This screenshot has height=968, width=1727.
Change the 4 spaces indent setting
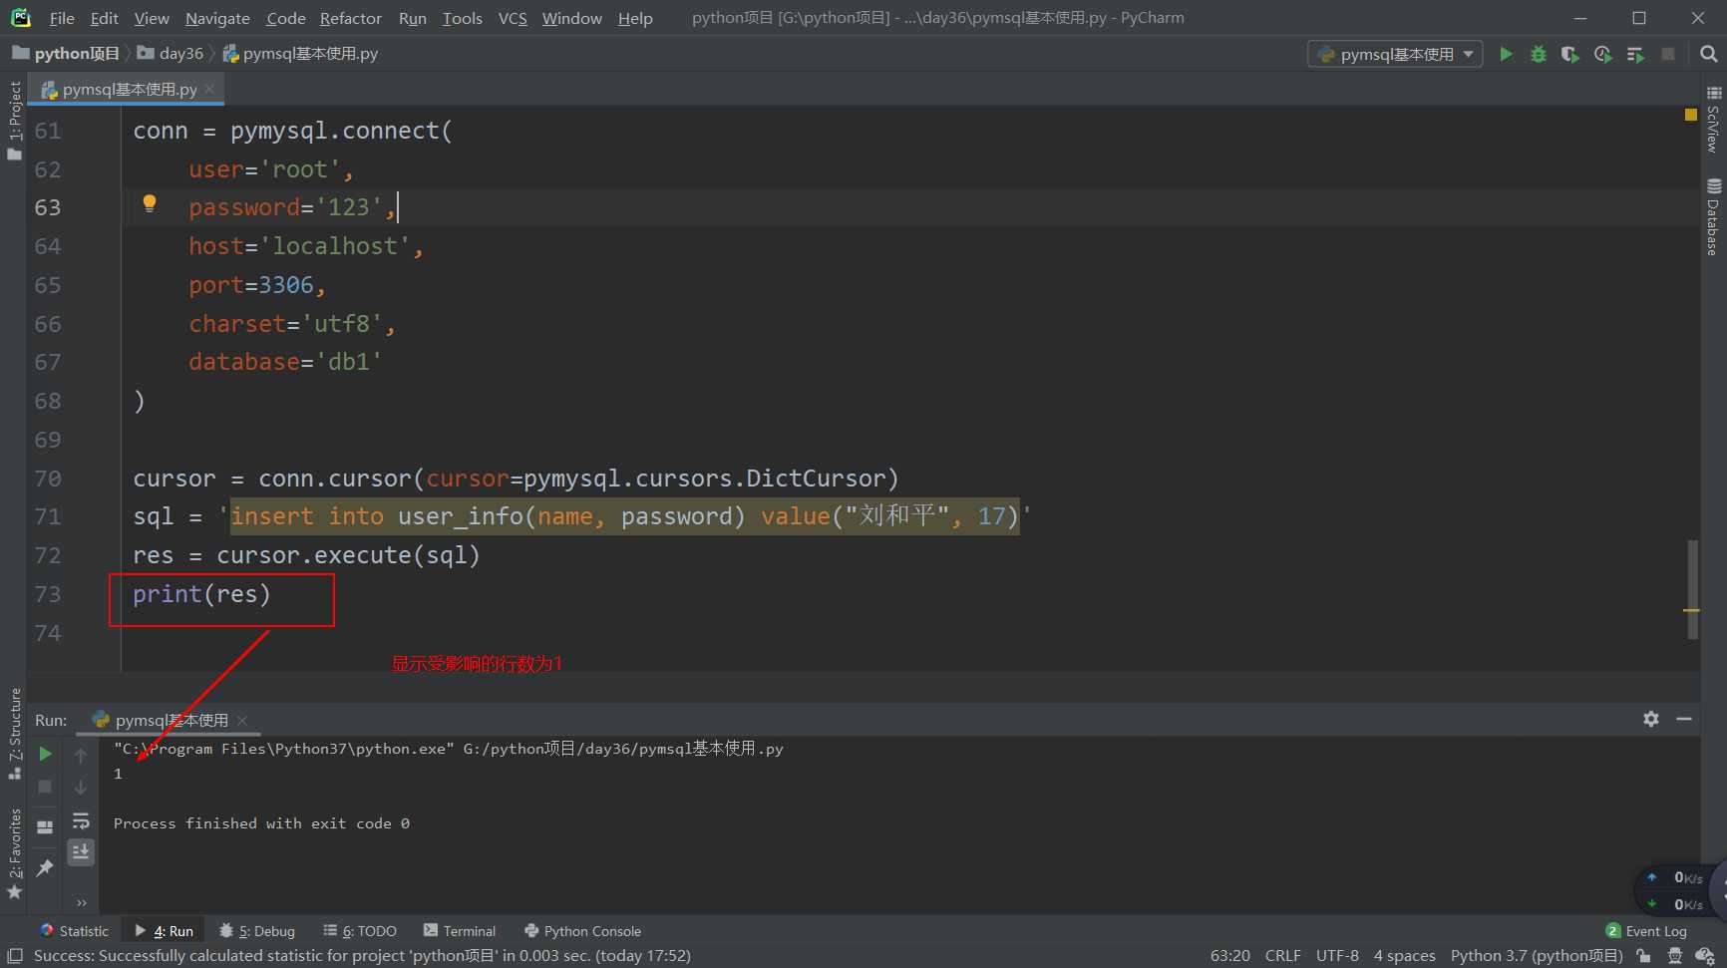click(1404, 955)
